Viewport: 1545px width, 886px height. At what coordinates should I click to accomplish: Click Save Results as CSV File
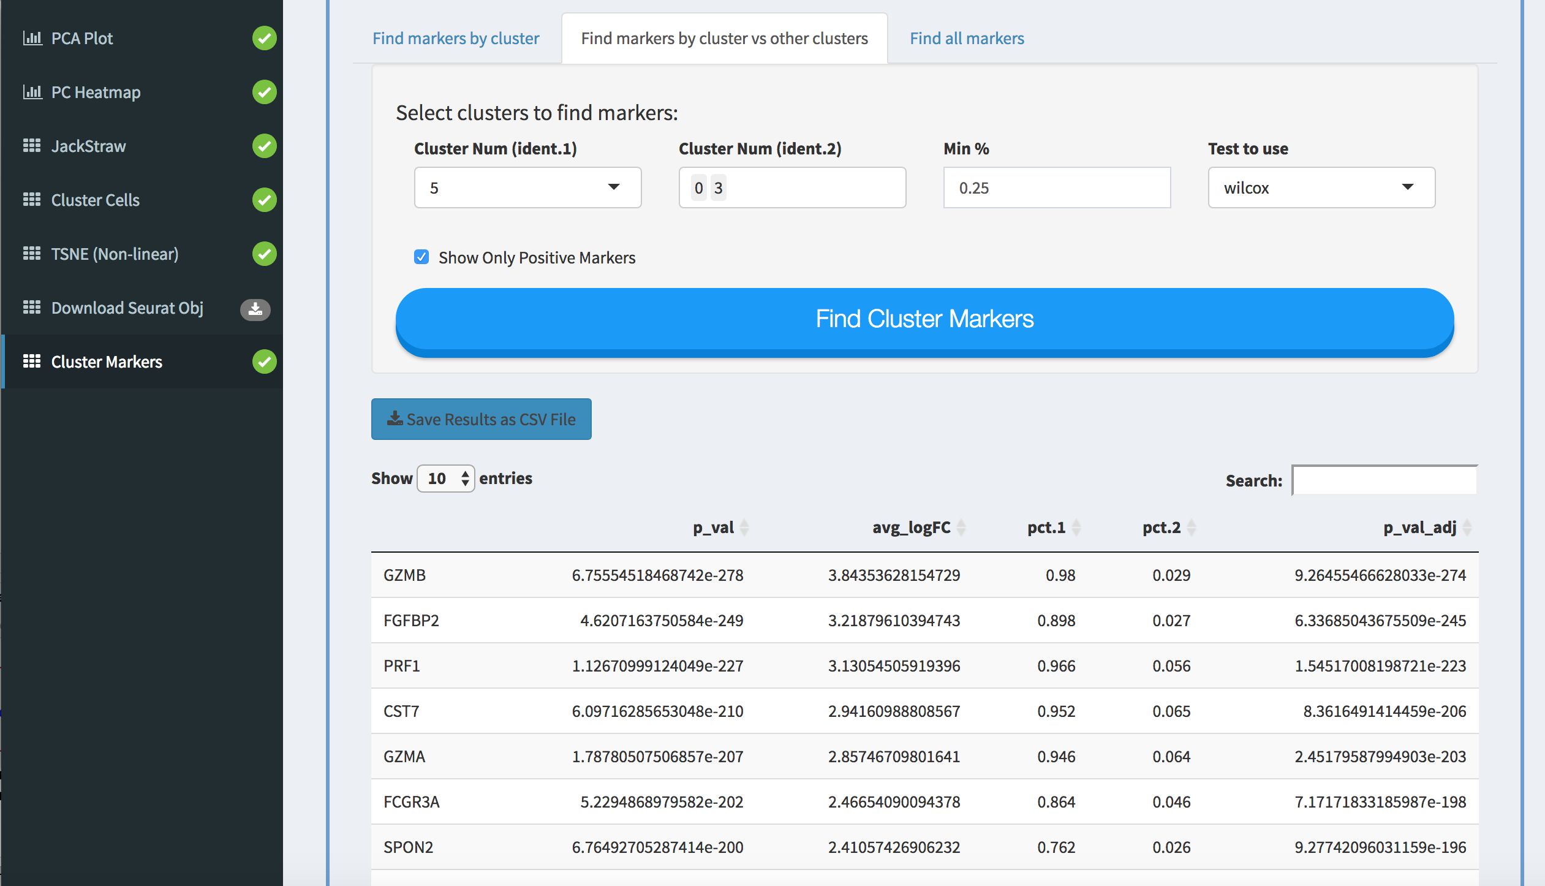tap(482, 419)
